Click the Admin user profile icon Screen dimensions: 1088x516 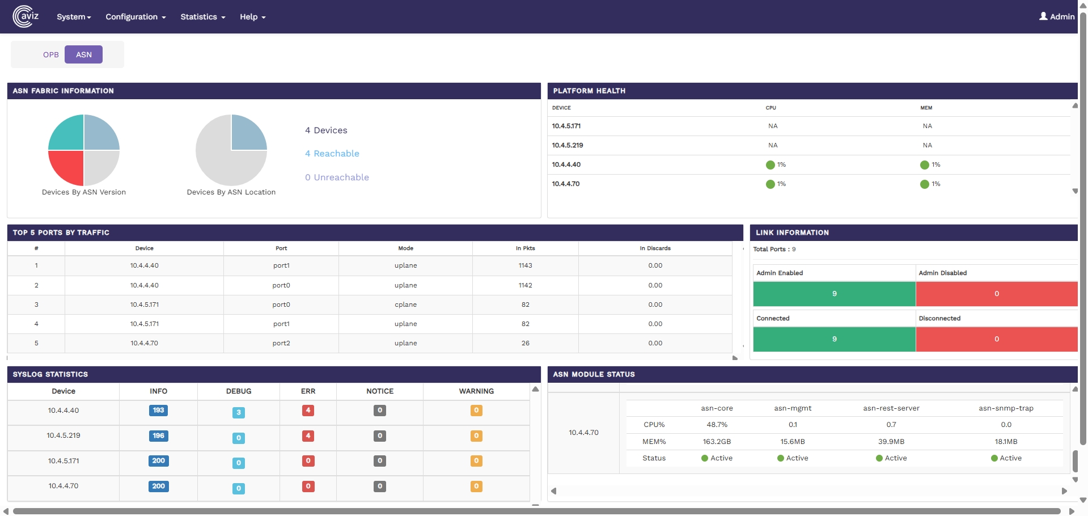(x=1043, y=16)
